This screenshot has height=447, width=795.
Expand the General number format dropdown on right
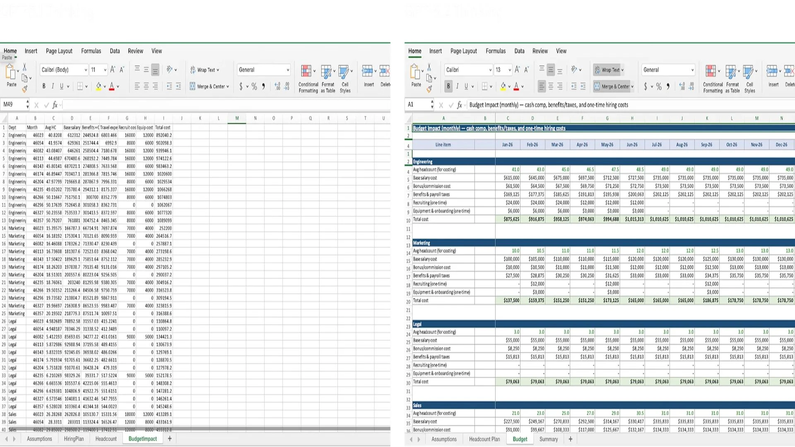[x=692, y=70]
